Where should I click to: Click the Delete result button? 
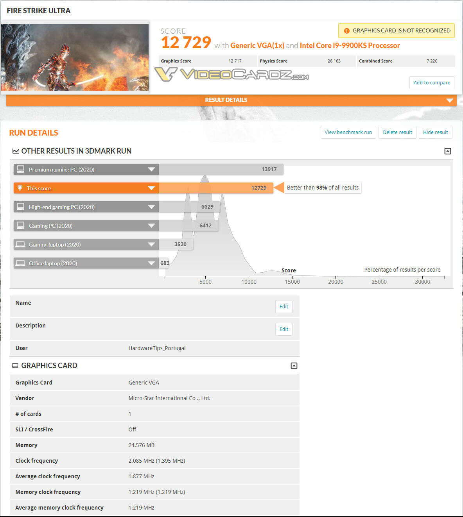click(x=397, y=132)
